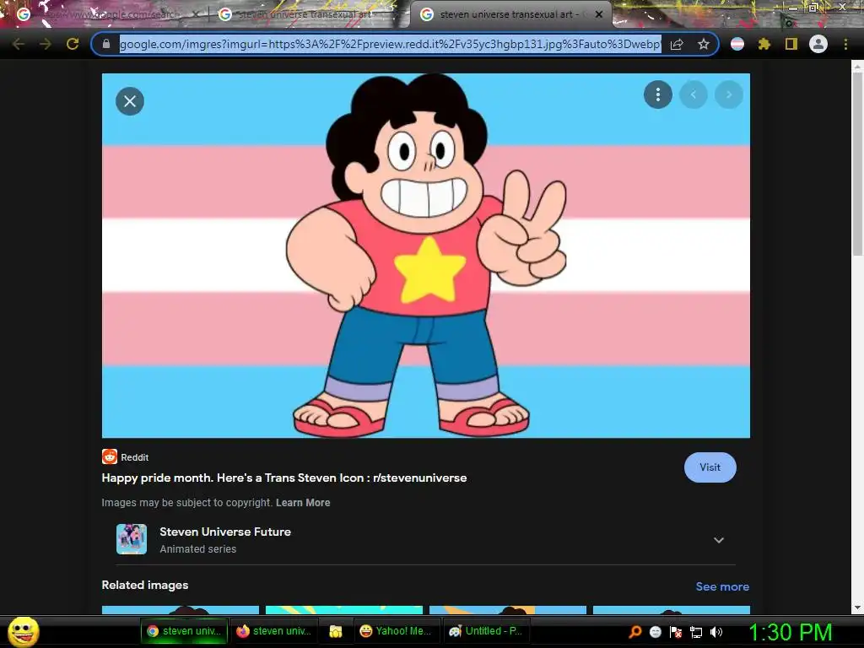
Task: Click the browser Forward arrow
Action: point(46,44)
